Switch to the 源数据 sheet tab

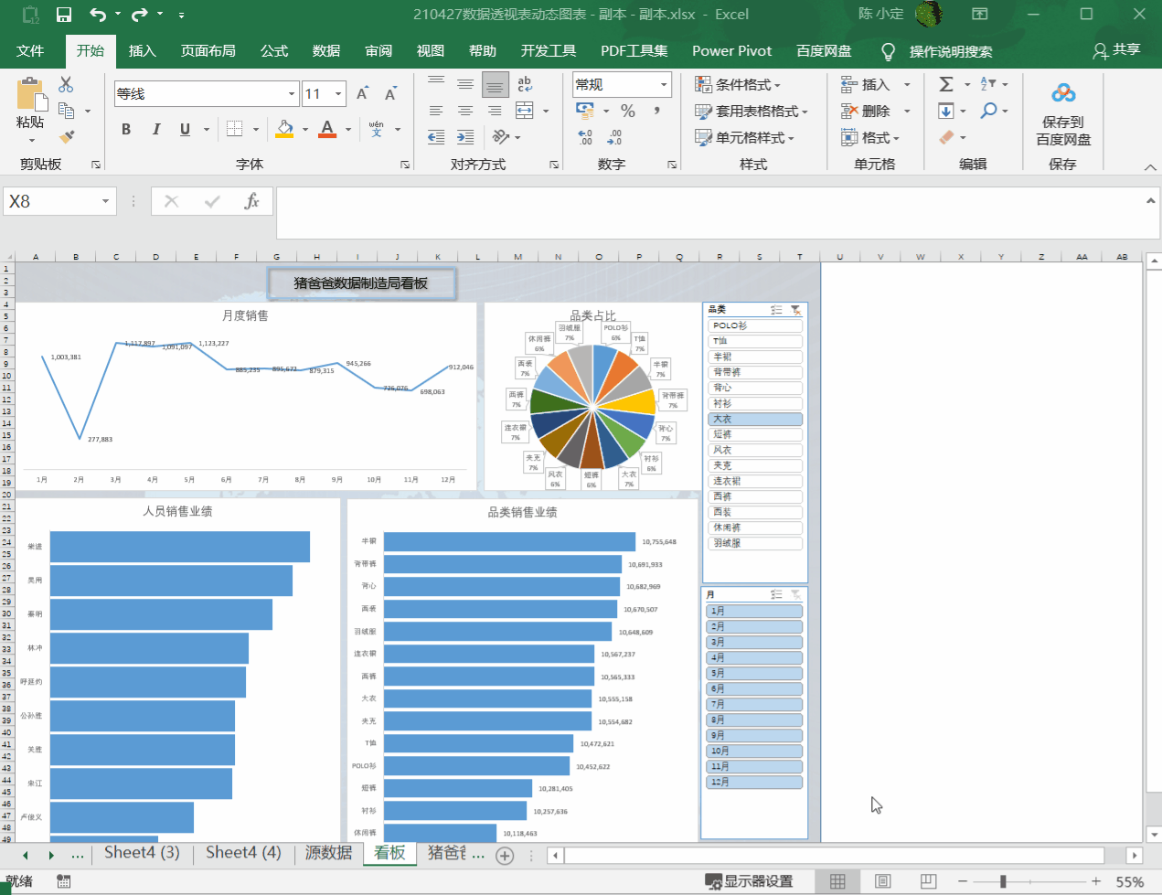click(328, 853)
